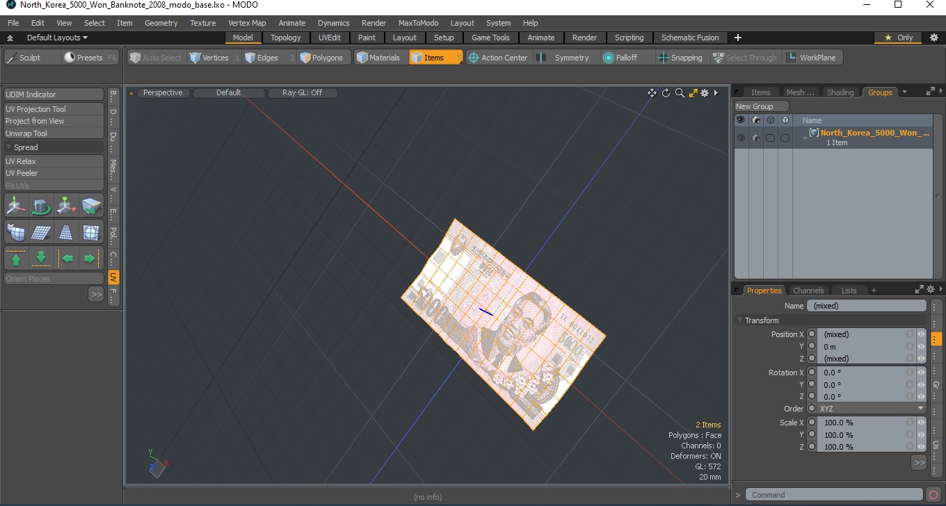Click the Position X slider arrows

tap(921, 334)
